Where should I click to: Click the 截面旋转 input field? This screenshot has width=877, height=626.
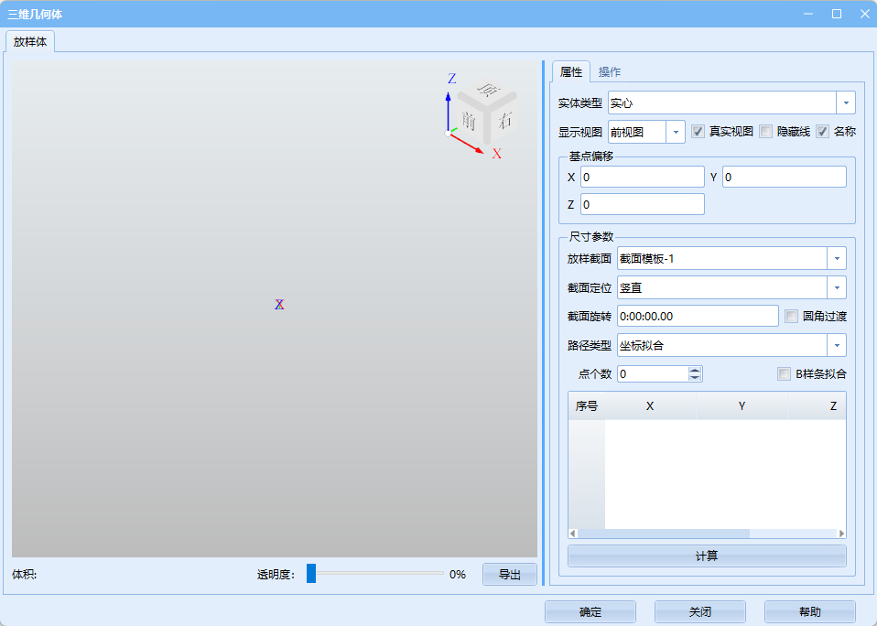698,317
